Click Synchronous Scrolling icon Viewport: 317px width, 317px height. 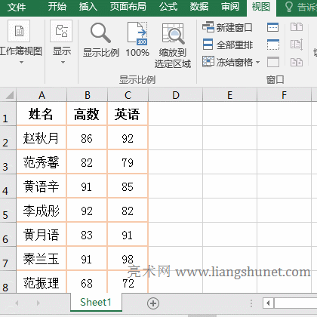pos(297,45)
